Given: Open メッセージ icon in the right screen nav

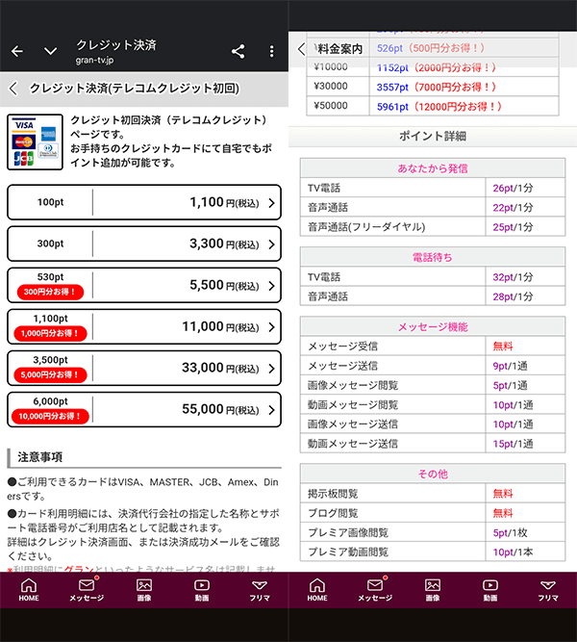Looking at the screenshot, I should click(x=375, y=590).
